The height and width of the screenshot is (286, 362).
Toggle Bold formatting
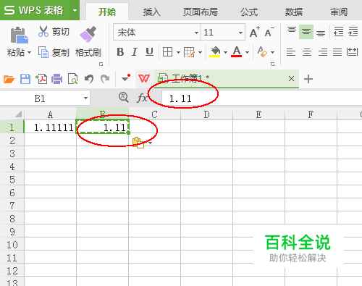pyautogui.click(x=120, y=52)
